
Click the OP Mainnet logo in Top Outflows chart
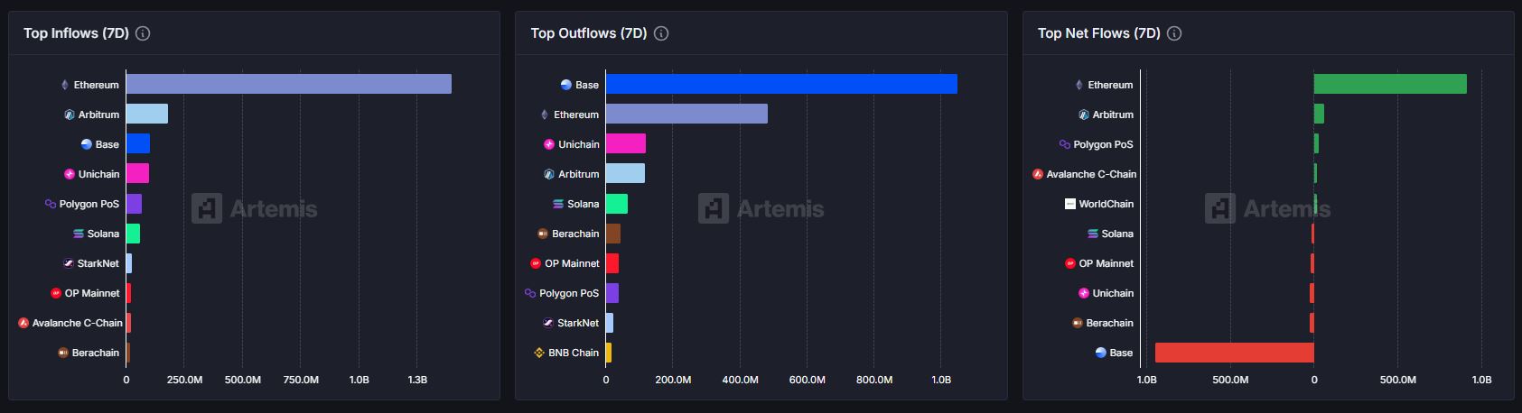click(x=536, y=263)
